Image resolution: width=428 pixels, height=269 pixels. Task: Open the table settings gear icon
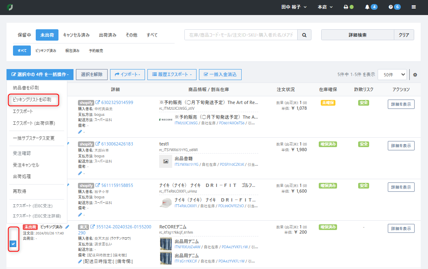click(415, 75)
